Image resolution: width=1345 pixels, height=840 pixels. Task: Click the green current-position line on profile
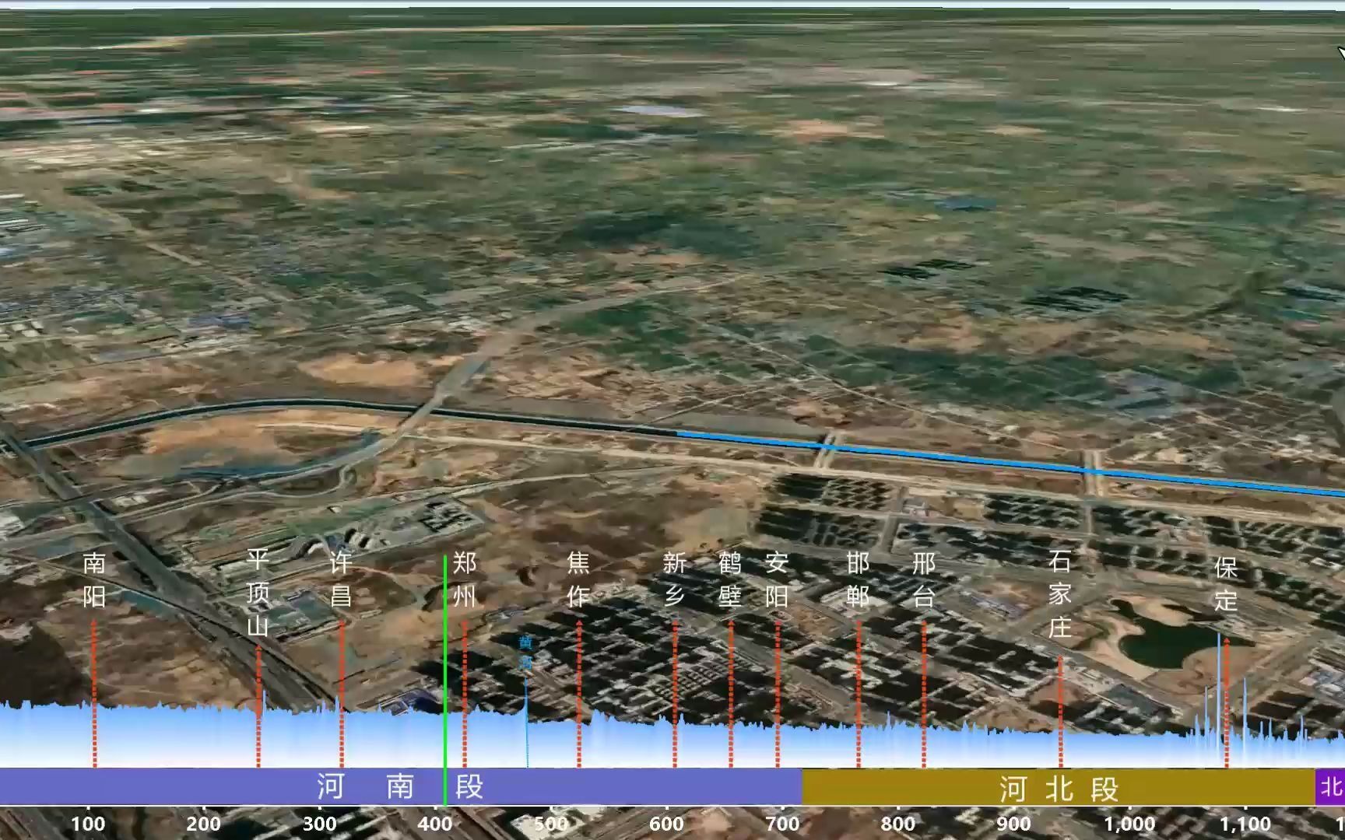click(445, 681)
